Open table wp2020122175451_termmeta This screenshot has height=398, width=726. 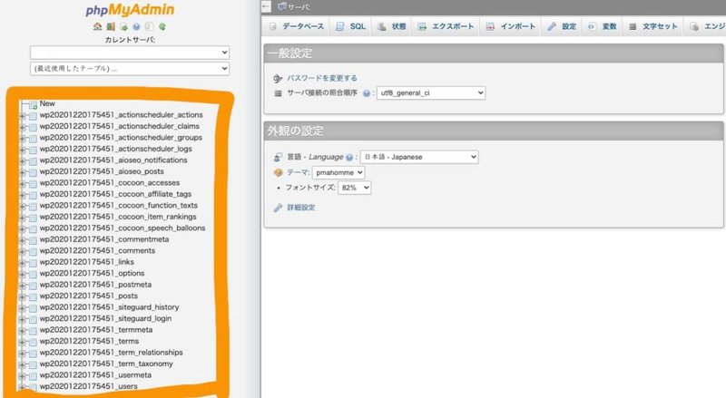click(x=96, y=330)
